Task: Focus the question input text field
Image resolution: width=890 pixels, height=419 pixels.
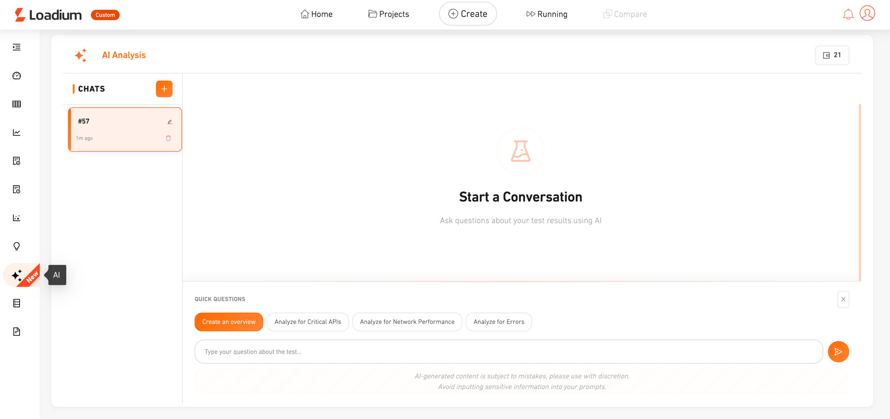Action: pos(508,351)
